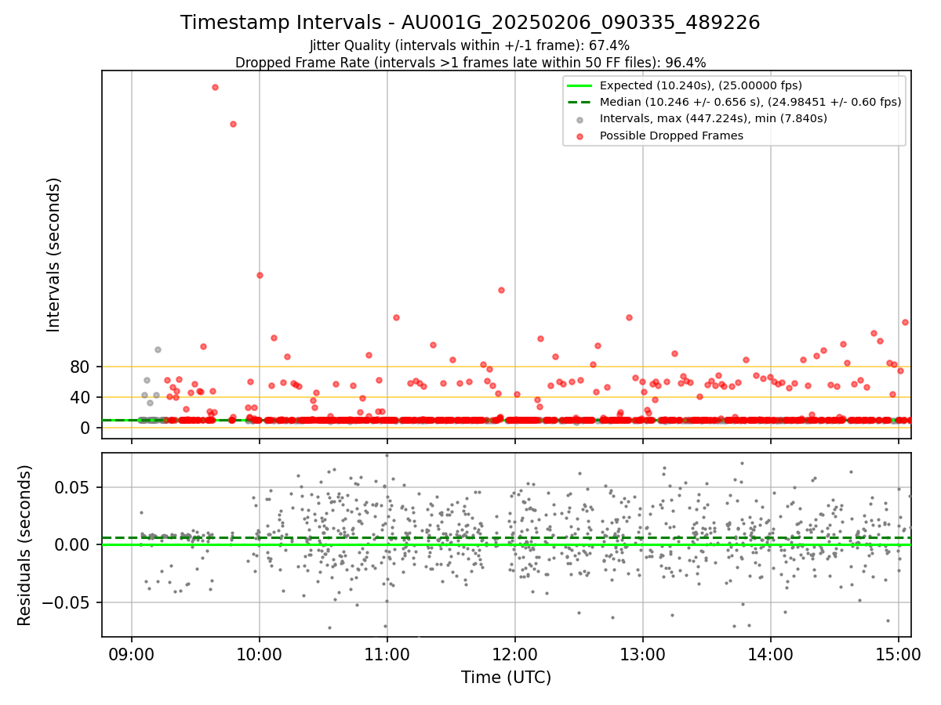The image size is (941, 705).
Task: Click the red outlier point on the 10:00 gridline
Action: click(x=260, y=275)
